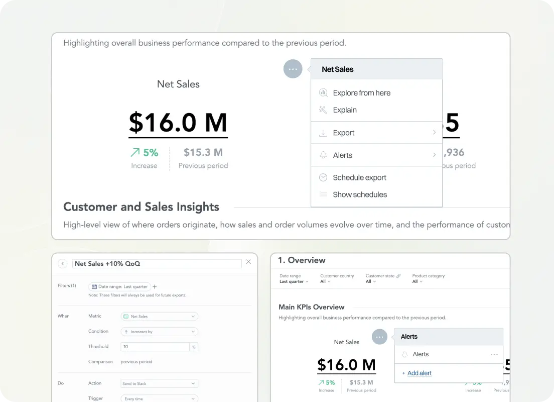Open the Metric dropdown showing Net Sales
The image size is (554, 402).
(x=159, y=317)
